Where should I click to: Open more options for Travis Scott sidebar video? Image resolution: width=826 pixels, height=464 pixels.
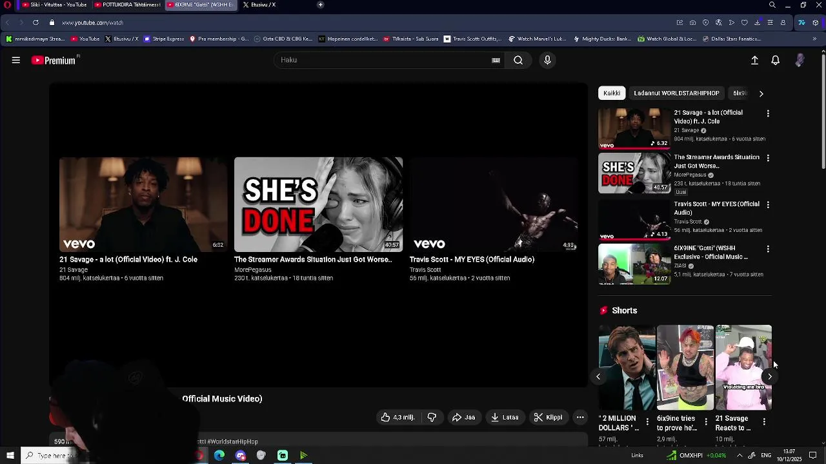pyautogui.click(x=768, y=204)
